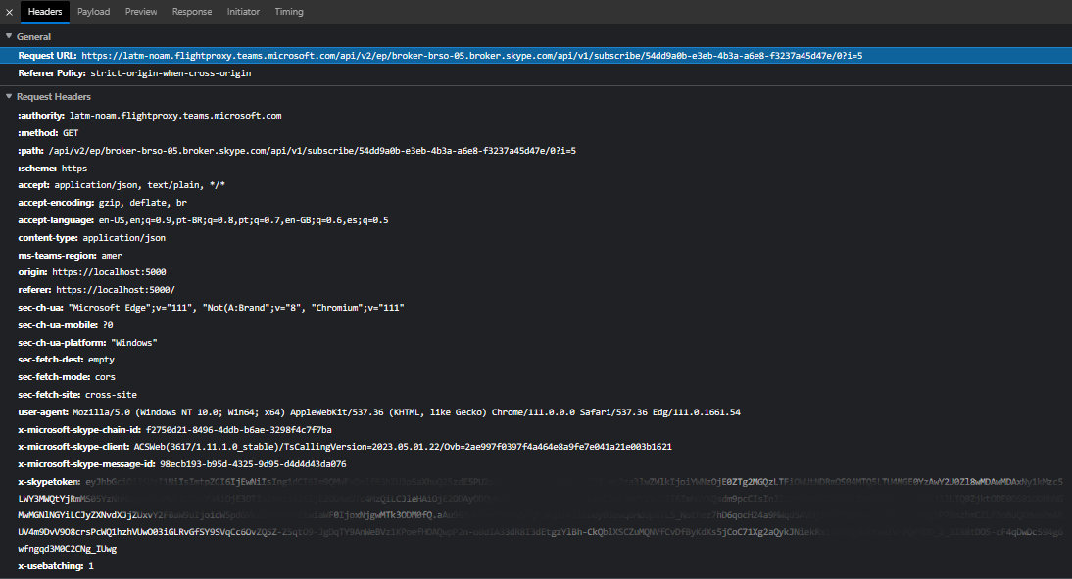Switch to the Response tab

click(192, 11)
